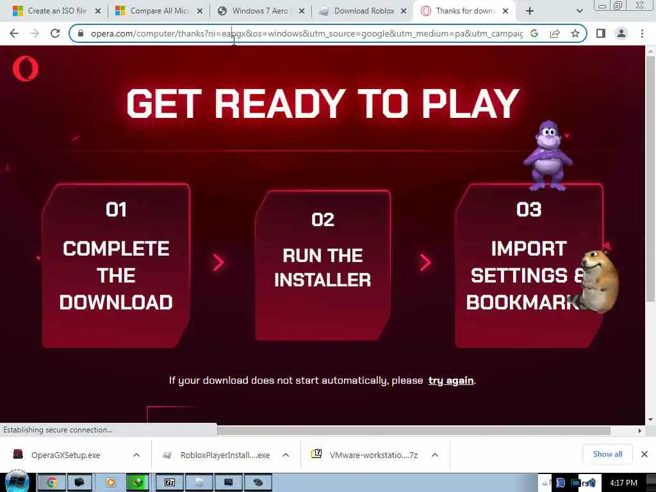Open a new tab with plus button
This screenshot has width=656, height=492.
click(x=530, y=11)
